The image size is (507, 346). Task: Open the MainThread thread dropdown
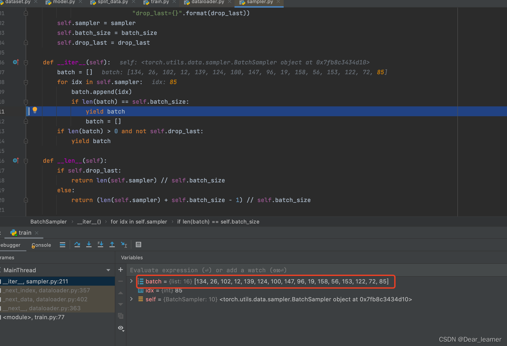[x=108, y=270]
